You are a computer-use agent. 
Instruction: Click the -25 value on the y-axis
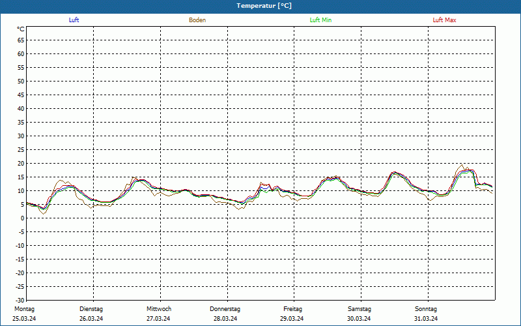[x=20, y=287]
